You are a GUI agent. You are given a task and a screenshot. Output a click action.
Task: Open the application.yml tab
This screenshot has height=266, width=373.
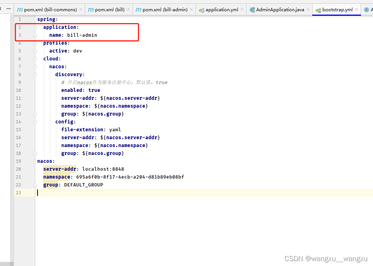pos(222,10)
